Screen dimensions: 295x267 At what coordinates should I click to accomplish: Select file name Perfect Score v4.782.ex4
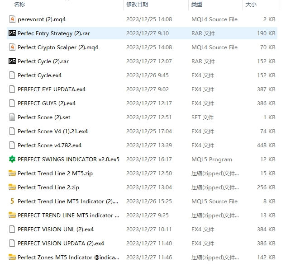(49, 145)
